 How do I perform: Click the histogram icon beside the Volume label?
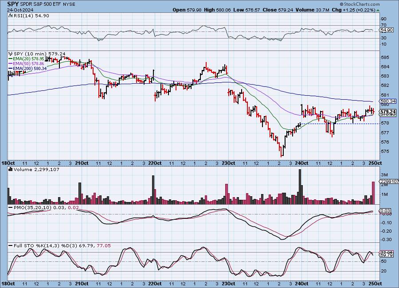11,169
